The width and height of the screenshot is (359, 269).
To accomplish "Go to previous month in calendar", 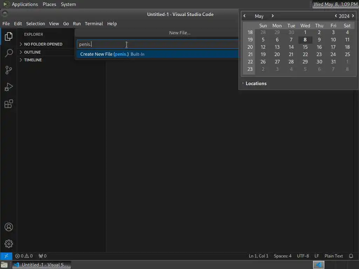I will 244,16.
